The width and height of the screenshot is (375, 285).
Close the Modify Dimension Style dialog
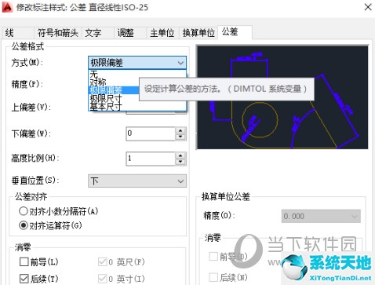click(368, 7)
